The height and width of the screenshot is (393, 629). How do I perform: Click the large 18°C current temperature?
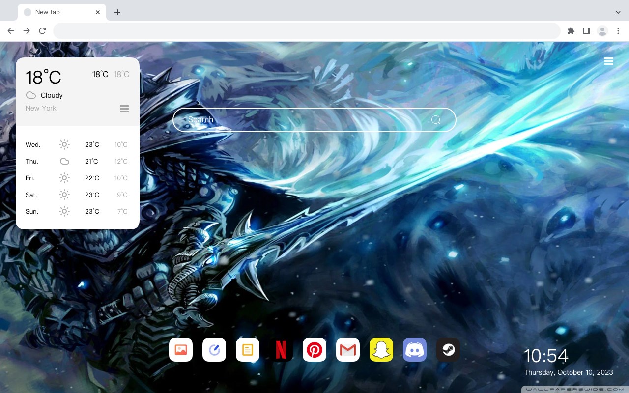pos(43,77)
